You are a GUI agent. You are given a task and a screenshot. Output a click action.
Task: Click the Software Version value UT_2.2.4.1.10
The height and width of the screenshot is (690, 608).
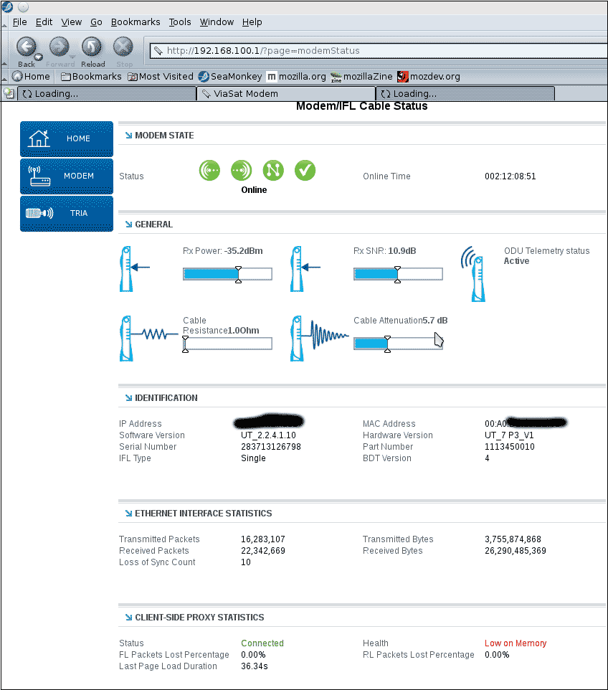tap(268, 435)
